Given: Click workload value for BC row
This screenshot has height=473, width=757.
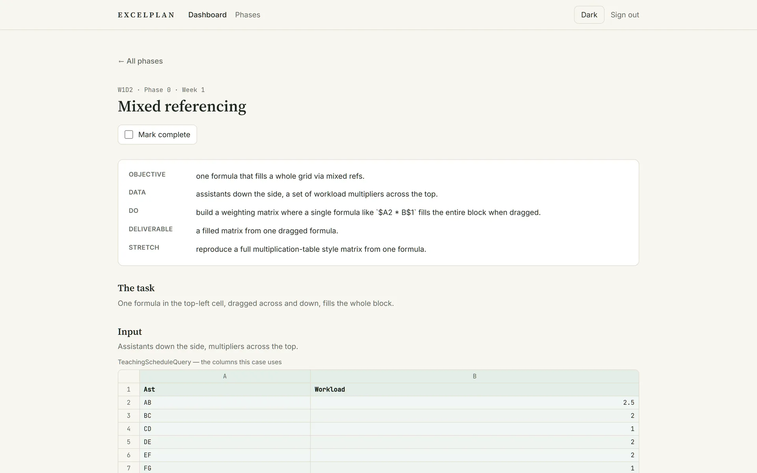Looking at the screenshot, I should coord(475,416).
